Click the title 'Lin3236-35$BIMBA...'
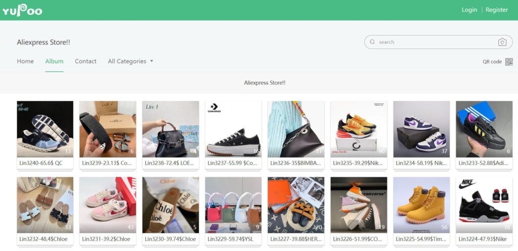The image size is (518, 251). (x=295, y=163)
